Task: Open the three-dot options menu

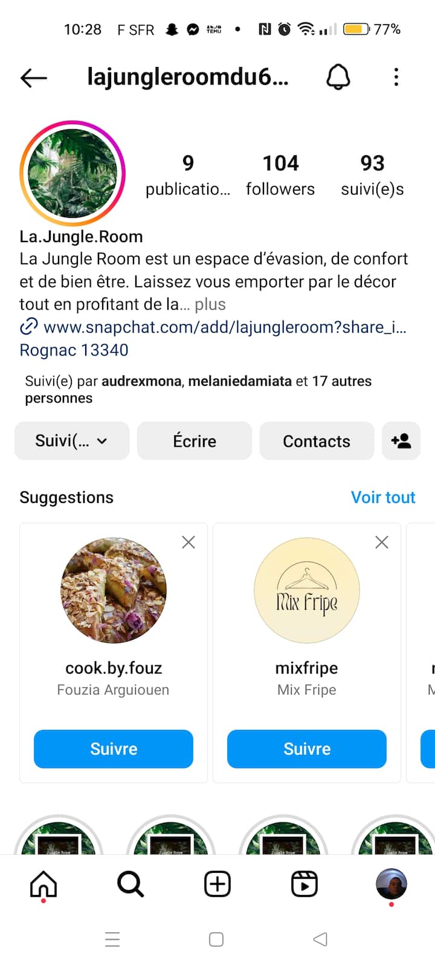Action: pyautogui.click(x=396, y=77)
